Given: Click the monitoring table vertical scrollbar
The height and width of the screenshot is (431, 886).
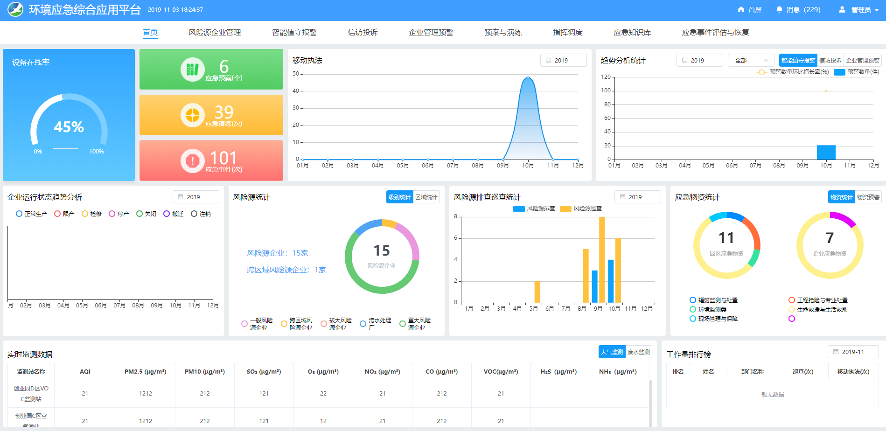Looking at the screenshot, I should click(x=650, y=403).
